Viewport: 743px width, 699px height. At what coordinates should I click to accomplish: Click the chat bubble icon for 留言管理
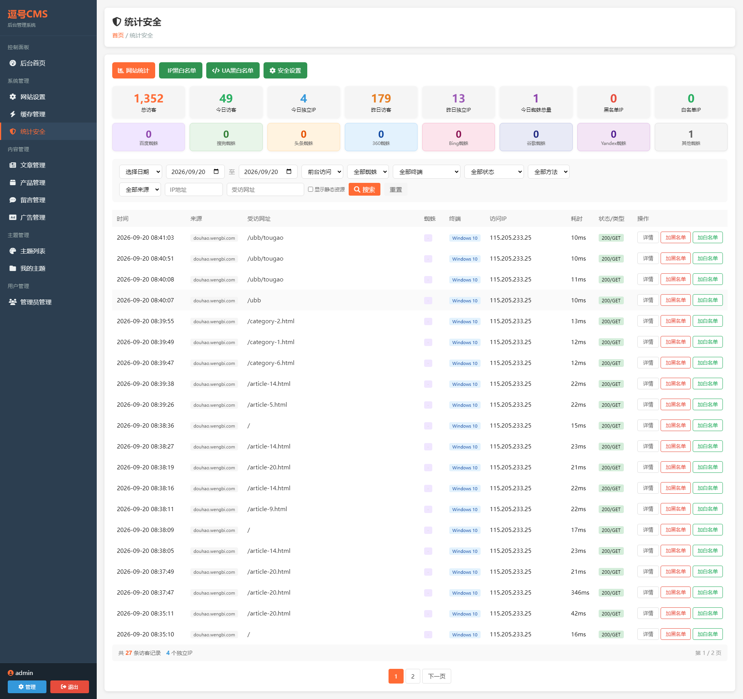(x=13, y=200)
